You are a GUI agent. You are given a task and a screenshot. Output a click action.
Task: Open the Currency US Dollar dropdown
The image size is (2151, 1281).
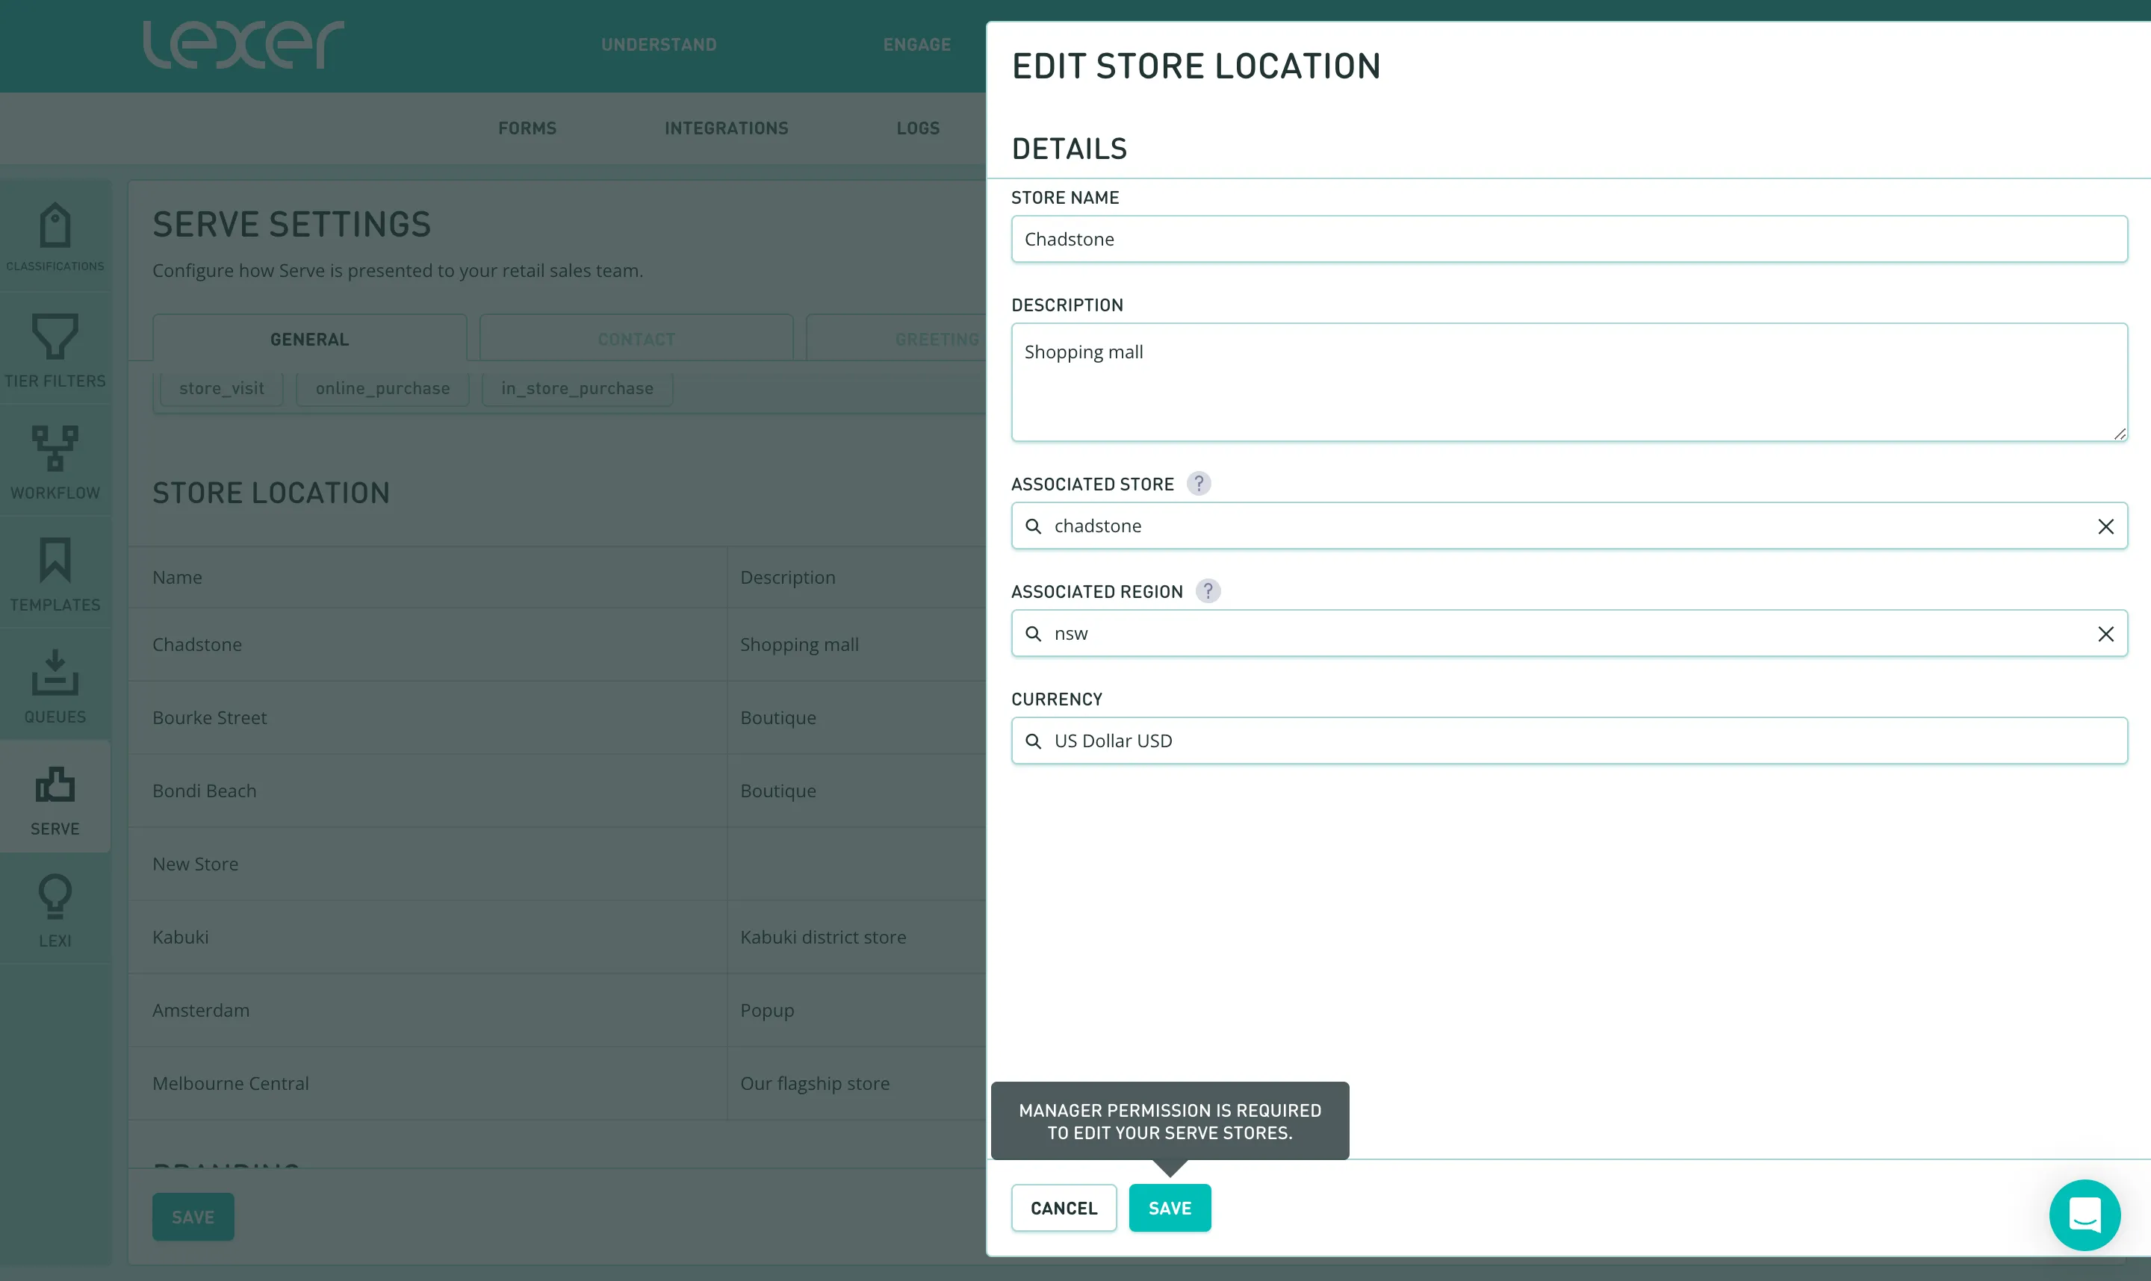click(1568, 741)
